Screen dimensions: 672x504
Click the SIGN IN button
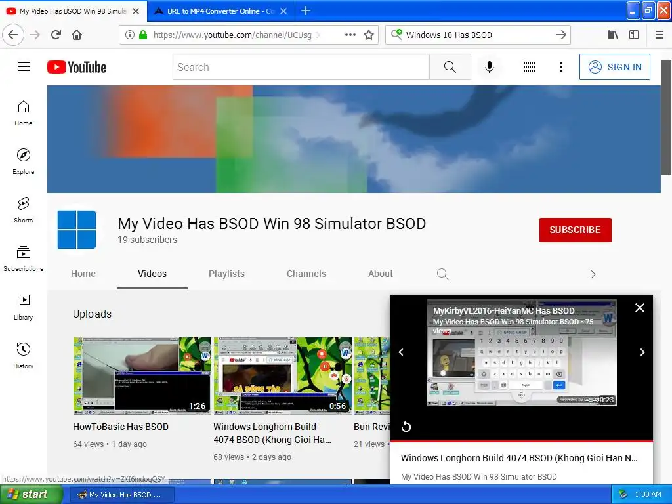[614, 67]
